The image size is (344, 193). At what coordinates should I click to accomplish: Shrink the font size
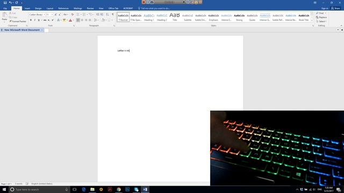pos(60,14)
